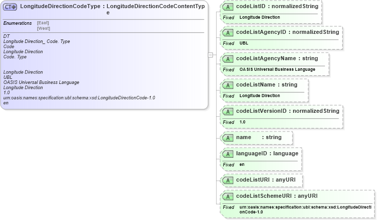The height and width of the screenshot is (220, 377).
Task: Select the name : string attribute label
Action: click(259, 137)
